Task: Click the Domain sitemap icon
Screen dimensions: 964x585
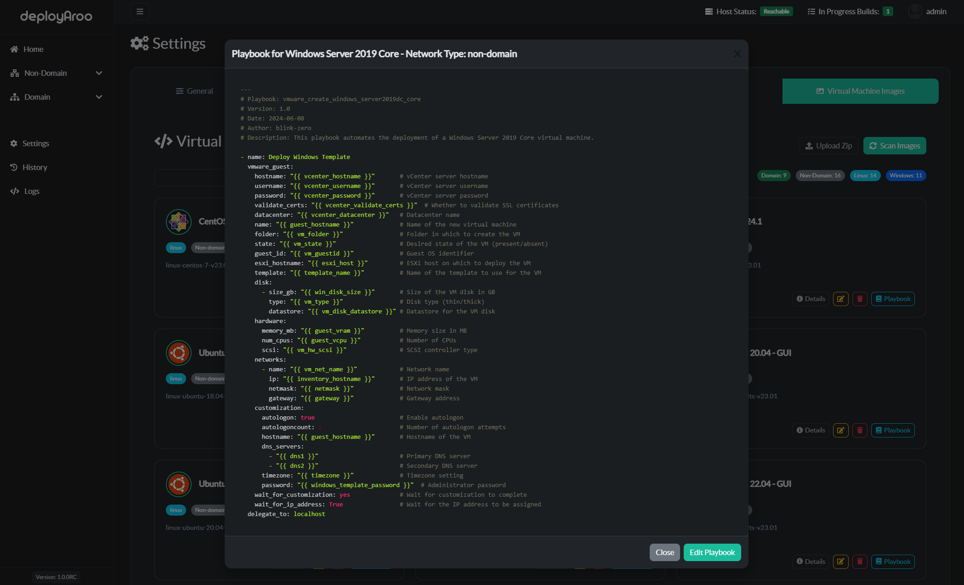Action: [15, 97]
